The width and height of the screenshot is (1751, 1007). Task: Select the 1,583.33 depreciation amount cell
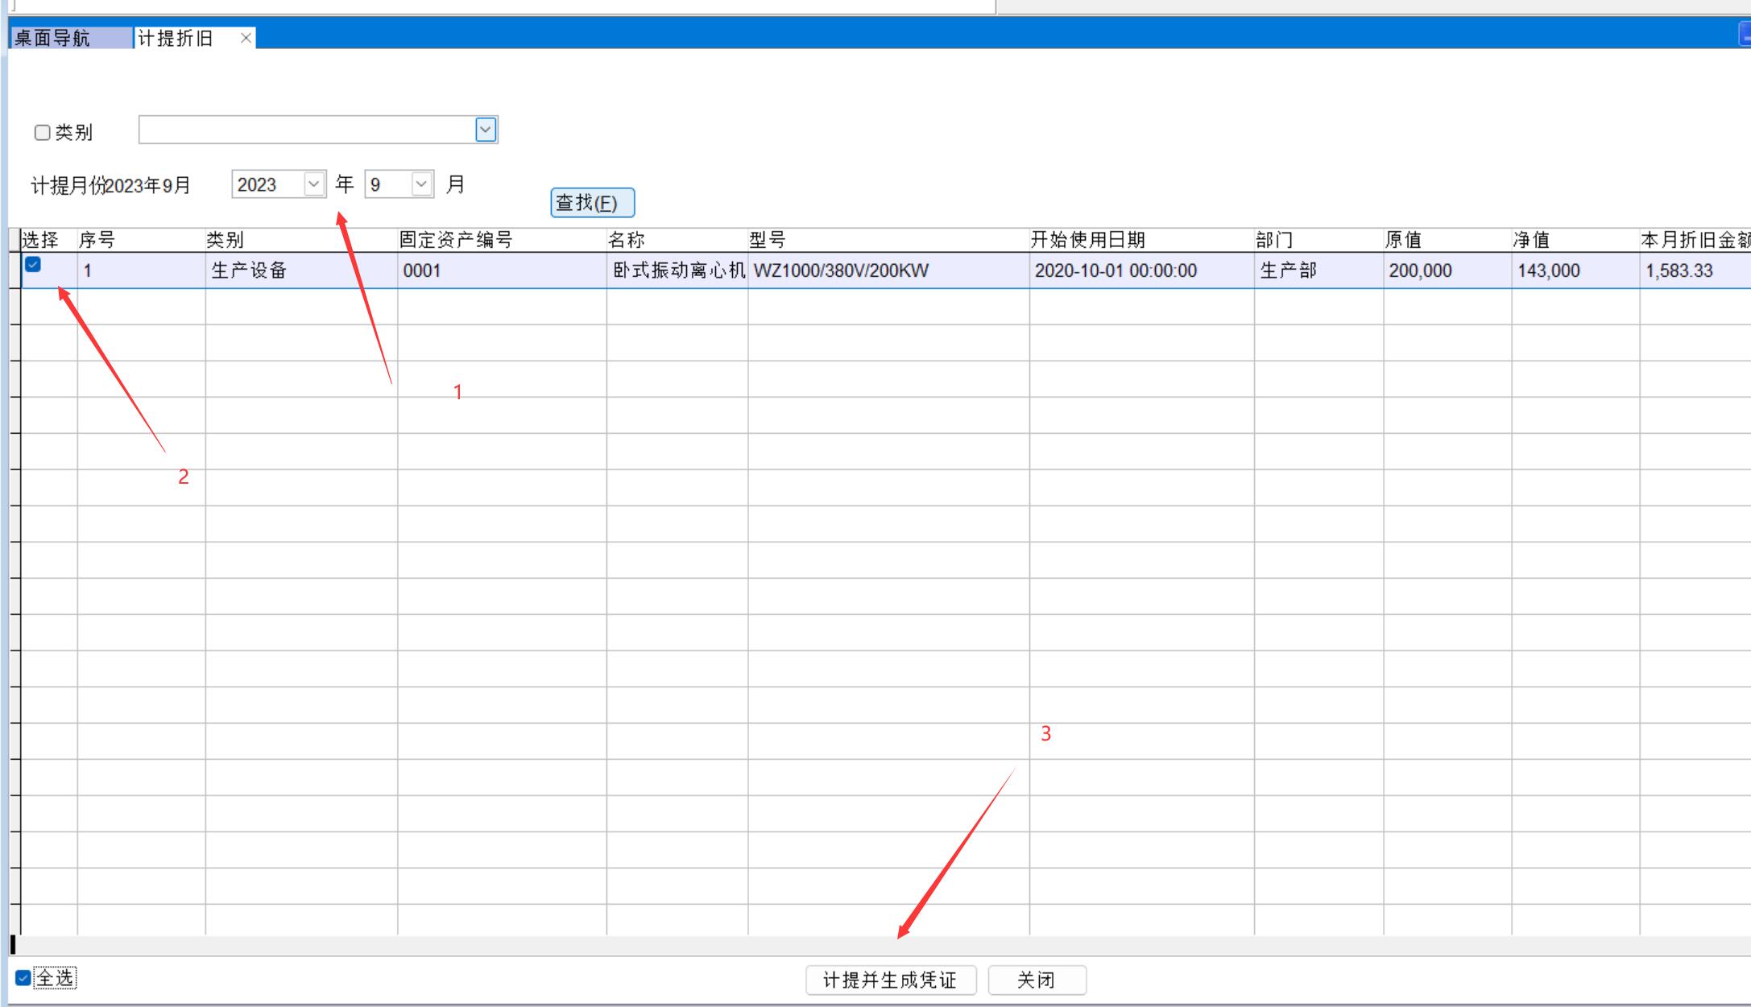(x=1679, y=270)
